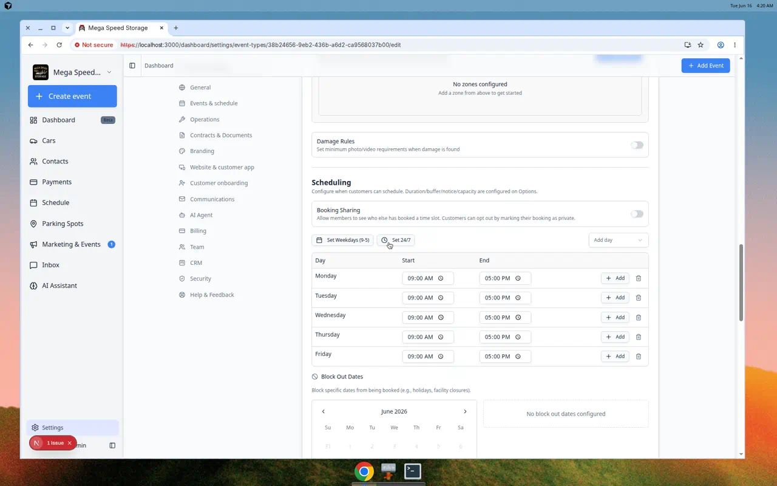Screen dimensions: 777x486
Task: Click the Create event button
Action: [72, 96]
